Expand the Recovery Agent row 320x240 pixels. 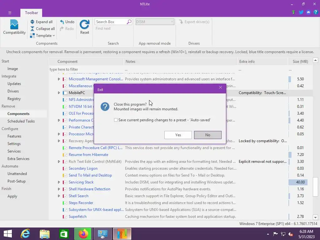pyautogui.click(x=59, y=141)
